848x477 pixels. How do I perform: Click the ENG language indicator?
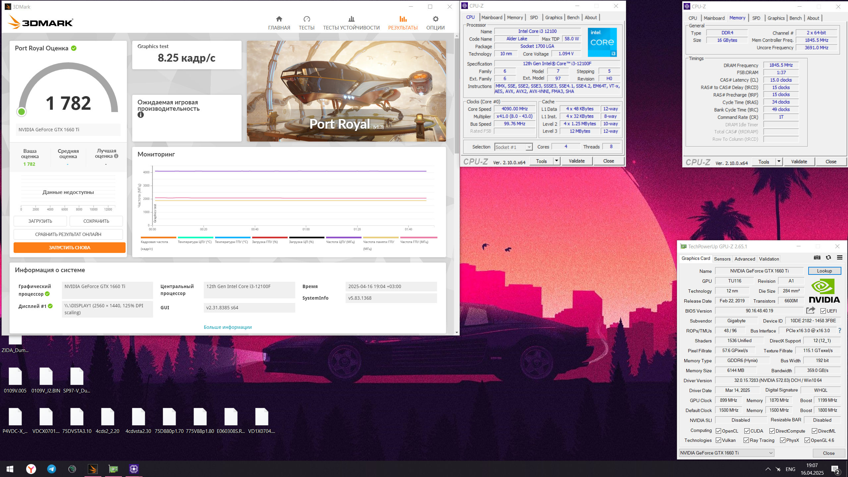click(790, 469)
